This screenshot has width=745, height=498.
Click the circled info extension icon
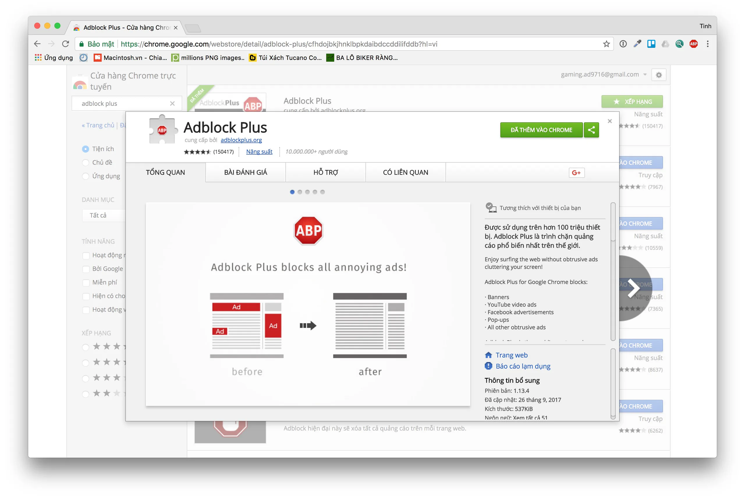[x=623, y=44]
